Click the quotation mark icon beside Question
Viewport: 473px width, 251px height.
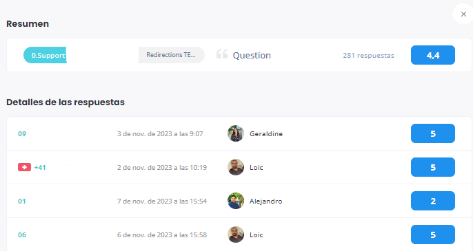(222, 54)
